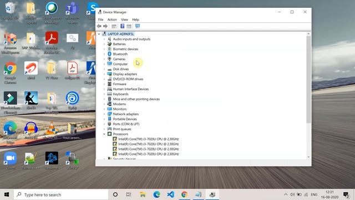Select the Kindle desktop shortcut
This screenshot has width=355, height=200.
pyautogui.click(x=31, y=101)
